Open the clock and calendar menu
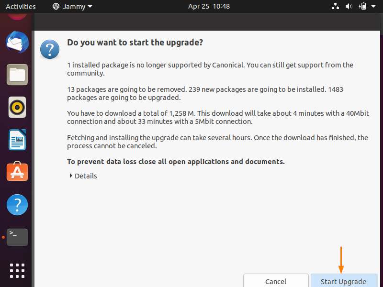The image size is (383, 287). 209,6
